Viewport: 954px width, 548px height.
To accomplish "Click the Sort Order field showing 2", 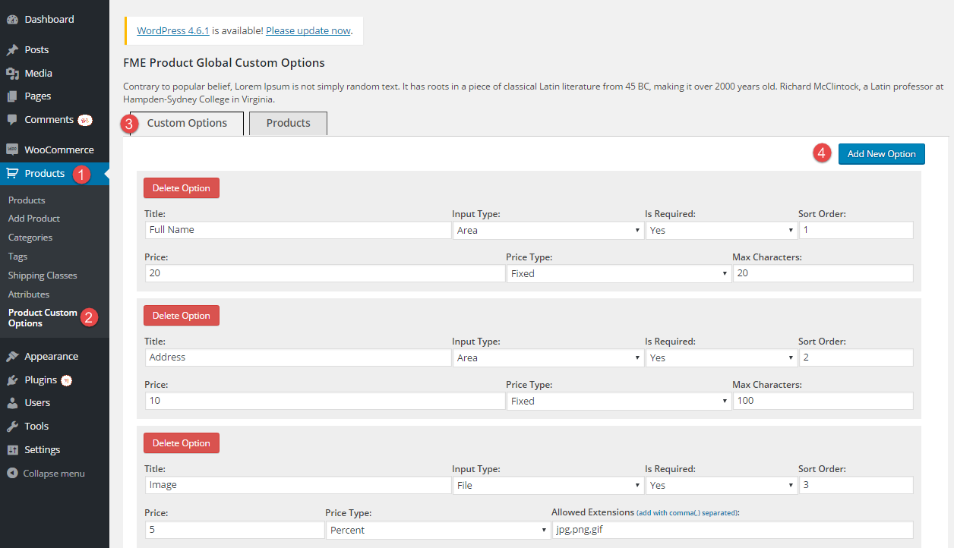I will [856, 357].
